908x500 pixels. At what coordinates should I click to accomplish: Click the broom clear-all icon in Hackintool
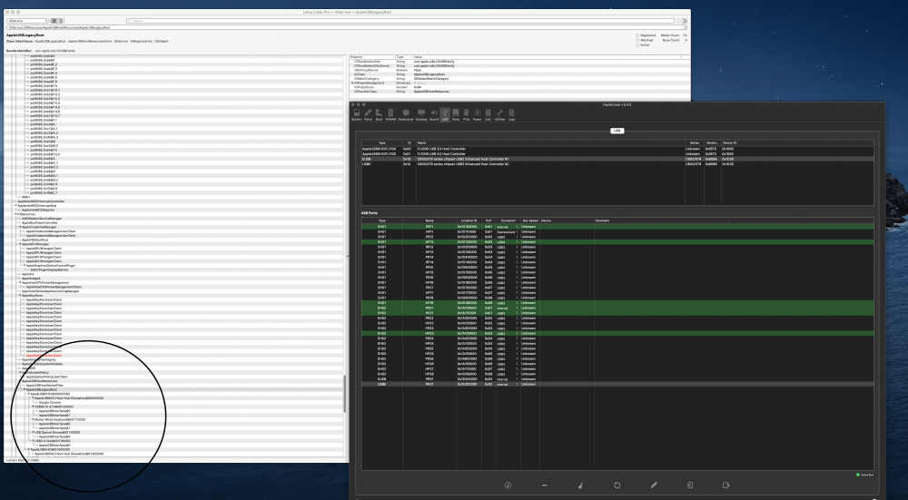point(581,485)
